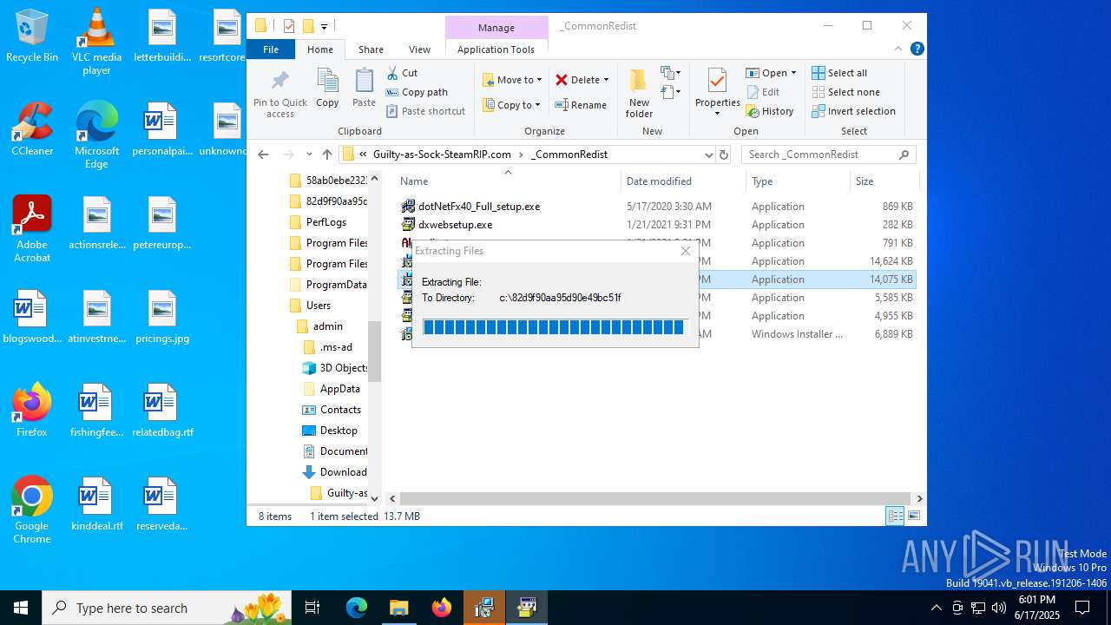Open the Explorer Help icon
Screen dimensions: 1111x625
click(917, 49)
